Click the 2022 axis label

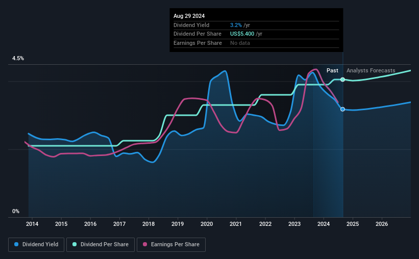pos(265,224)
